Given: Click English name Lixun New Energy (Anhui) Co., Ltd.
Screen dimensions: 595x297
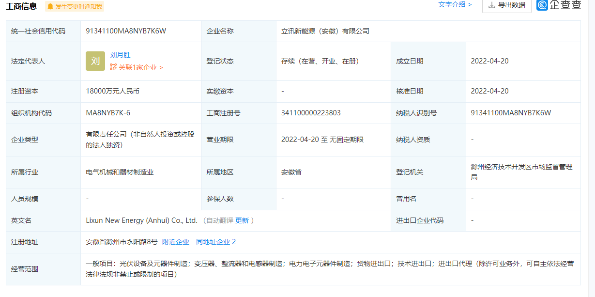Looking at the screenshot, I should tap(141, 220).
